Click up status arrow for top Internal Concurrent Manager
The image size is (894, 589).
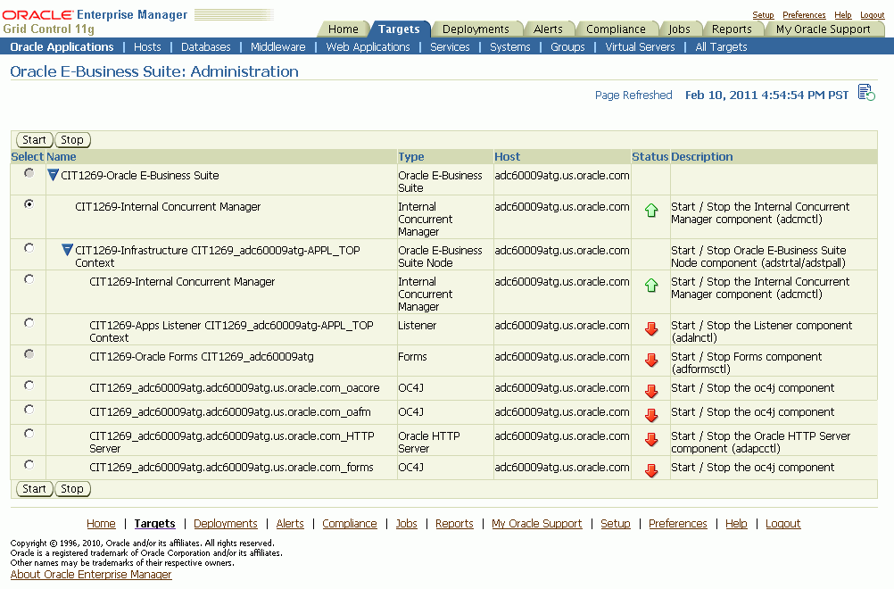pos(651,211)
